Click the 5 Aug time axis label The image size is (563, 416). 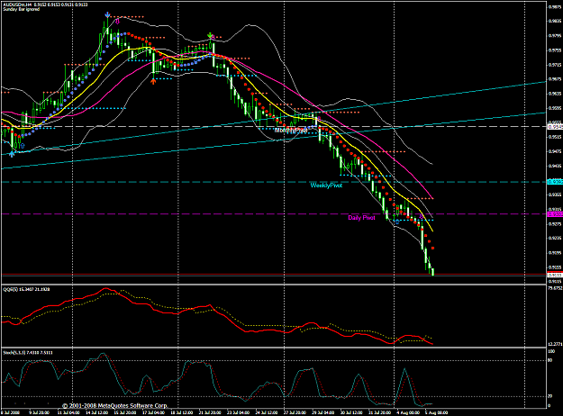[x=436, y=412]
